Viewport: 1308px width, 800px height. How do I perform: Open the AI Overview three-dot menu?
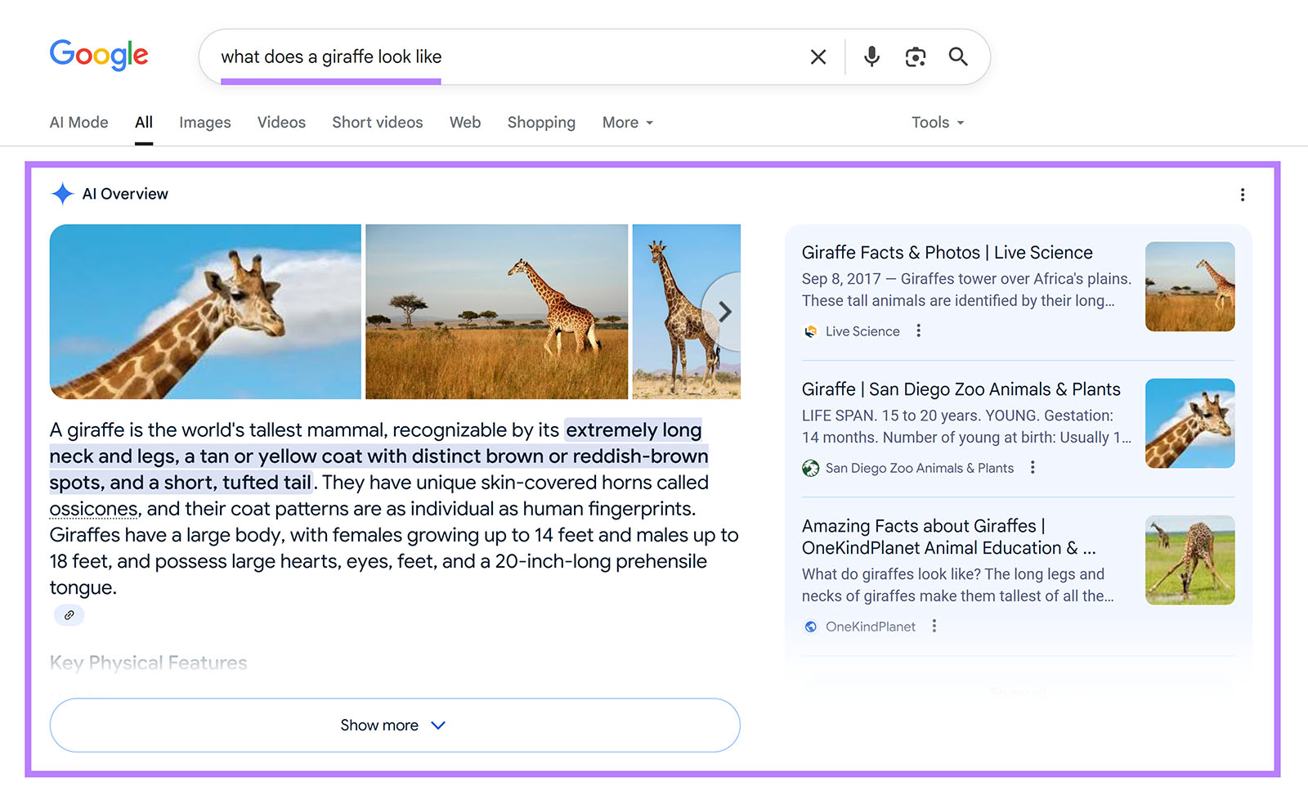[x=1242, y=194]
